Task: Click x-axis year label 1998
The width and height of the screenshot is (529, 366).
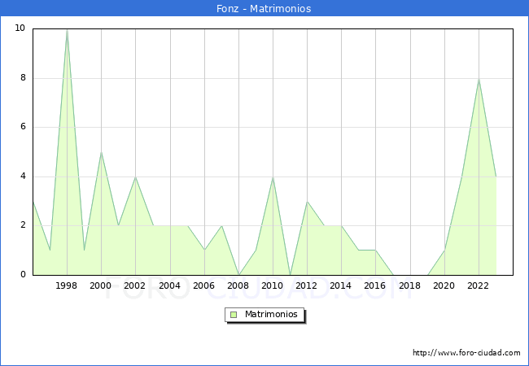Action: [66, 285]
